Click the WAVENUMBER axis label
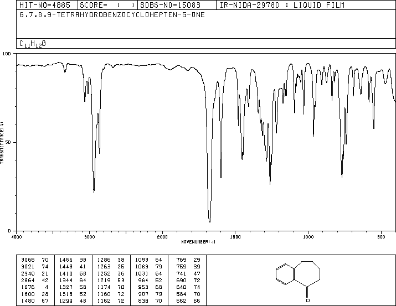Image resolution: width=396 pixels, height=306 pixels. point(198,242)
